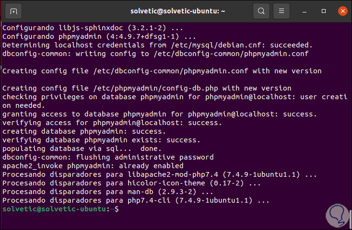The width and height of the screenshot is (352, 230).
Task: Close the terminal window
Action: 342,11
